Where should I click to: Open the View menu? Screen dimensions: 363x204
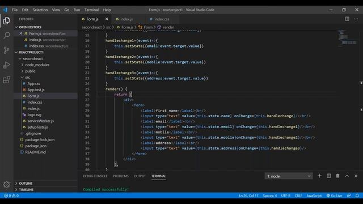(x=56, y=10)
